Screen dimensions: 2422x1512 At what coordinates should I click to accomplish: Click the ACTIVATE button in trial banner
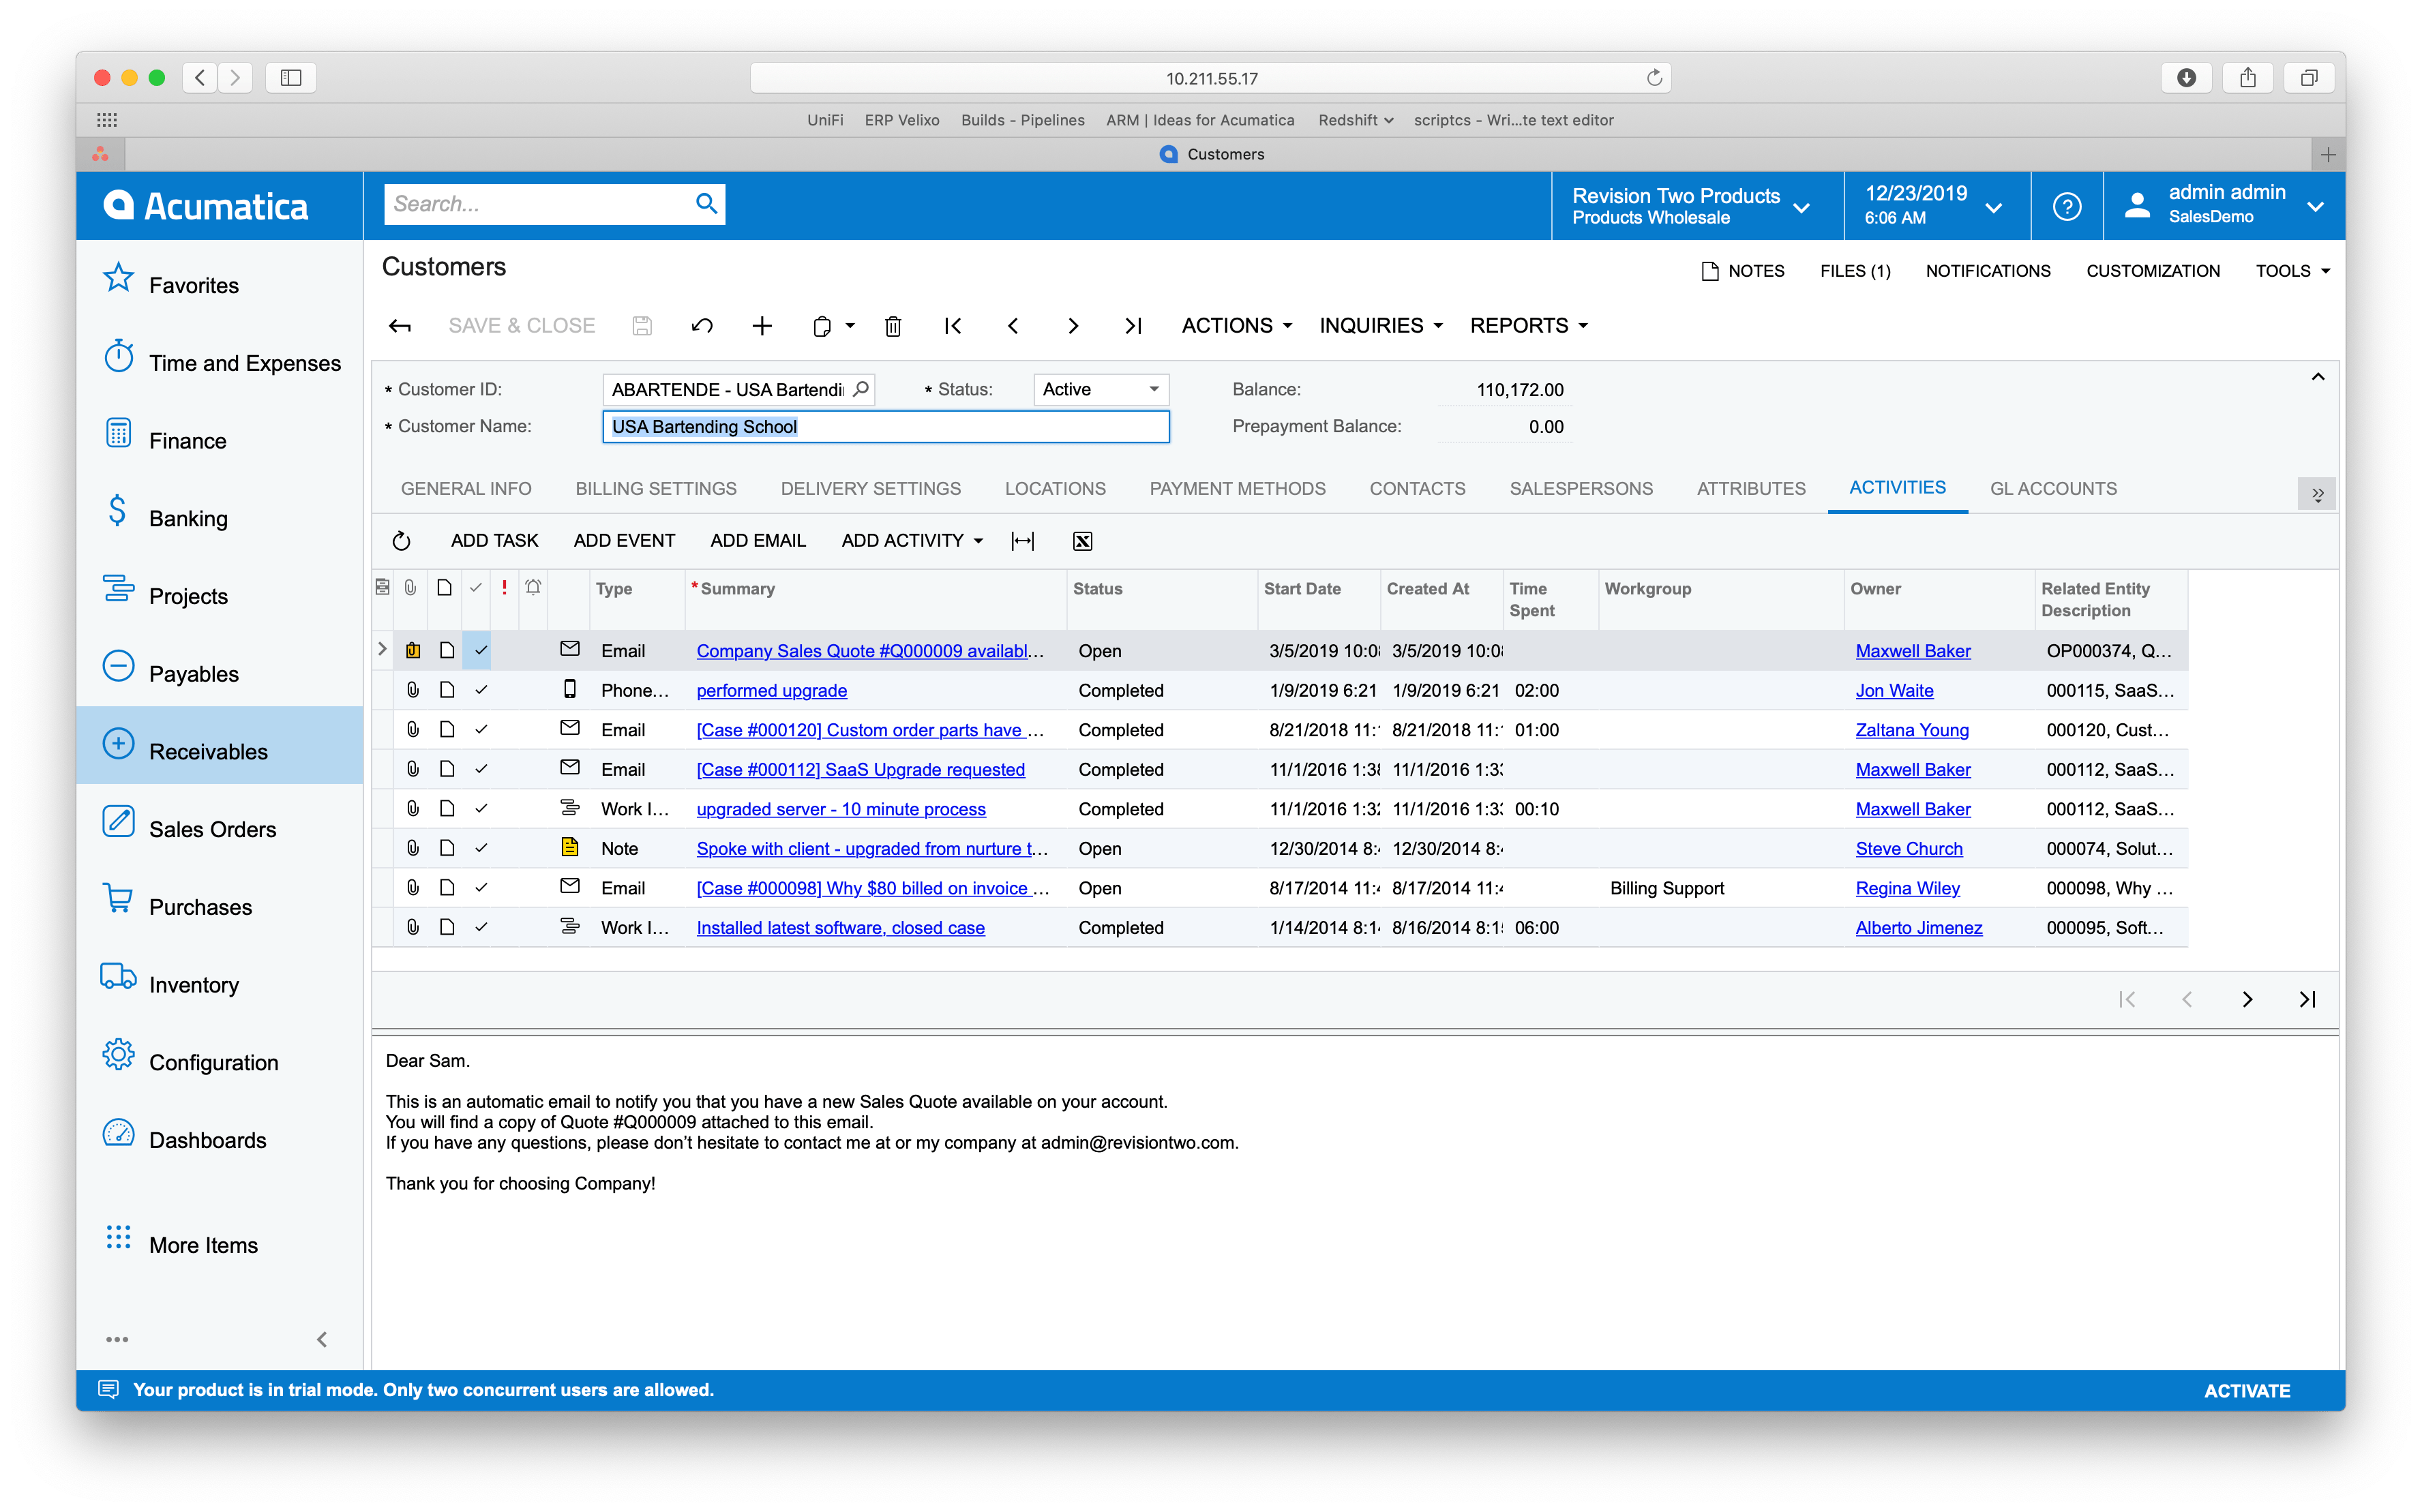coord(2246,1390)
